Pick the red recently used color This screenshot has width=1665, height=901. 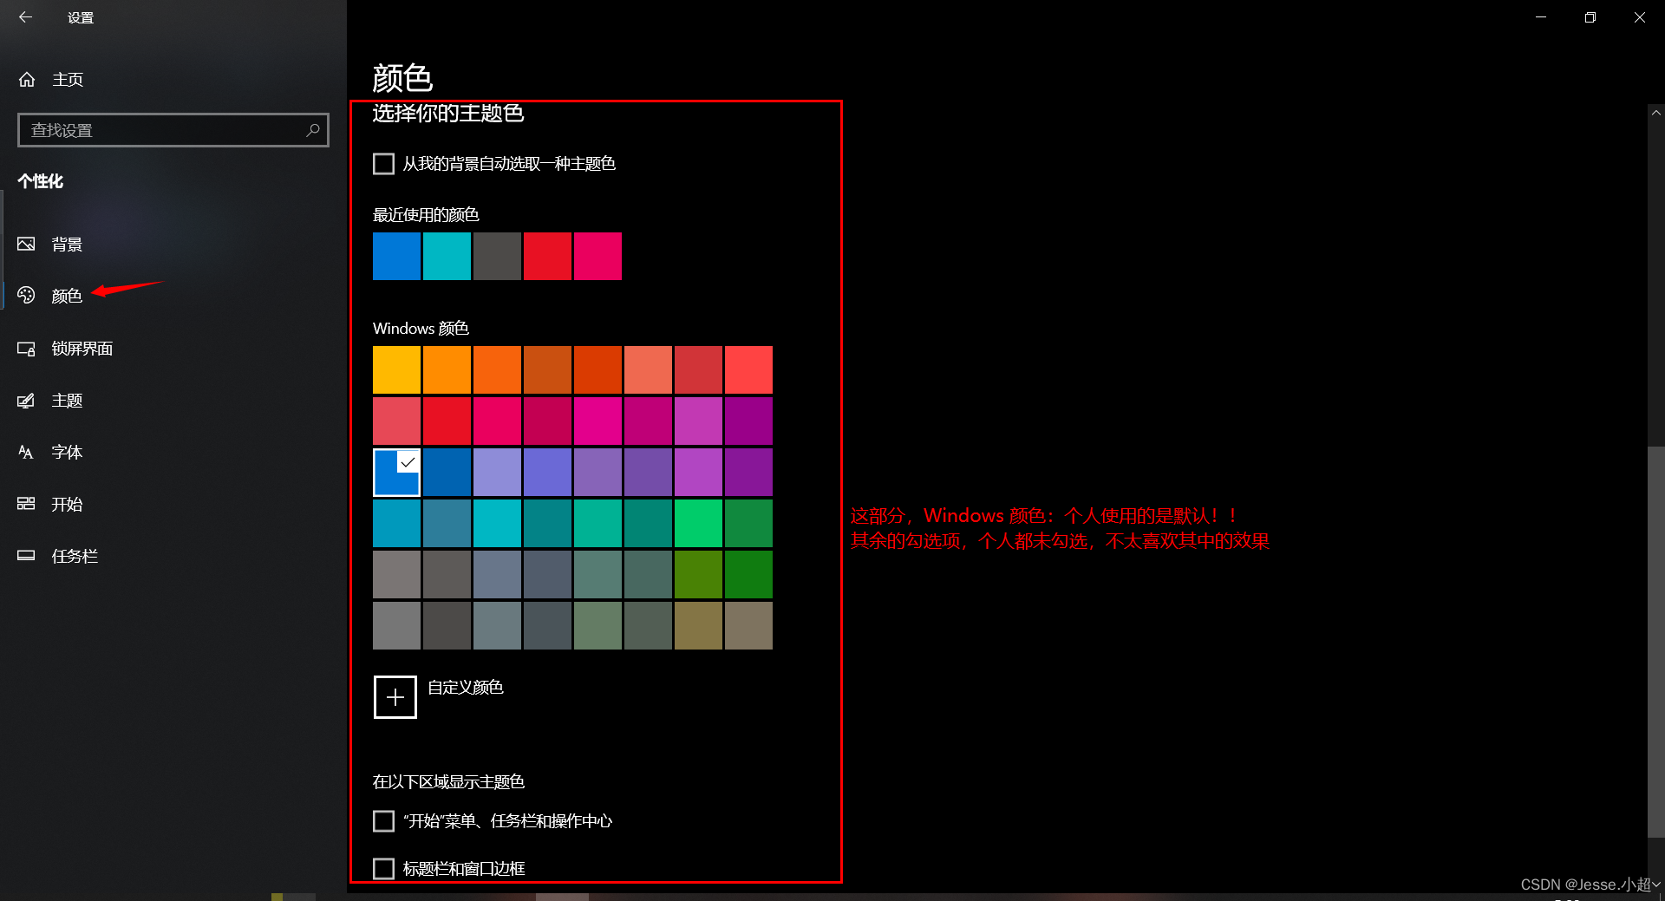pos(547,256)
